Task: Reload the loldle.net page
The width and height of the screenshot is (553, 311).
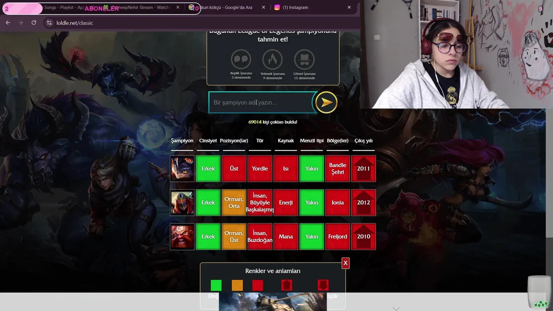Action: pos(34,22)
